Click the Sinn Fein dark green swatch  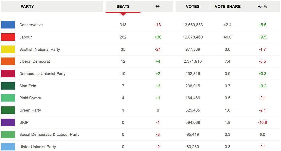pyautogui.click(x=8, y=86)
